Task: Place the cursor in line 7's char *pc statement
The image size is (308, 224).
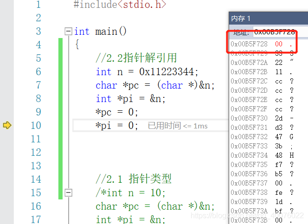Action: point(155,85)
